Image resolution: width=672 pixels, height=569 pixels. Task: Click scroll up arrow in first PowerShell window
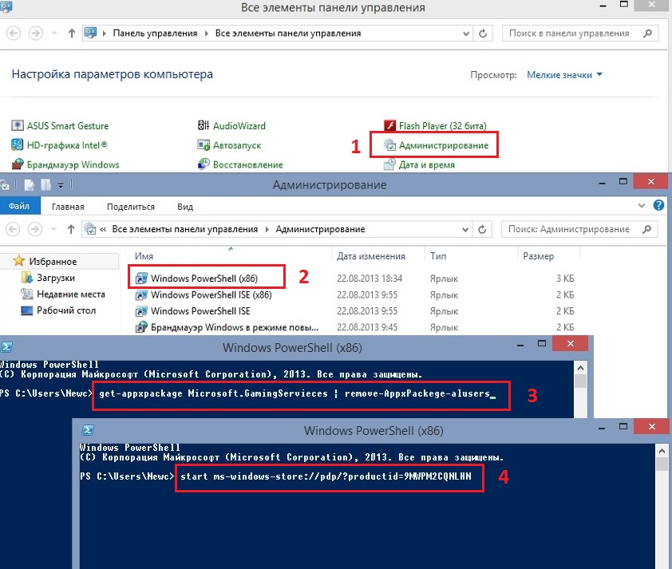click(x=580, y=368)
